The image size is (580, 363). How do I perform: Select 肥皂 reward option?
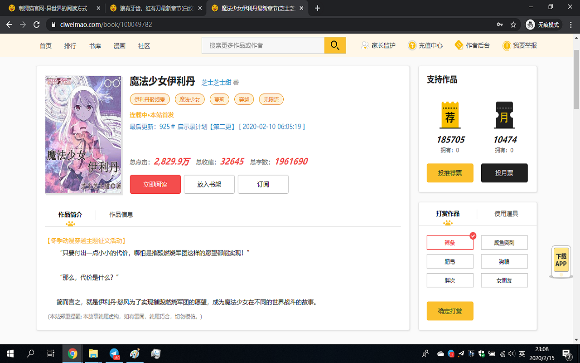(450, 261)
